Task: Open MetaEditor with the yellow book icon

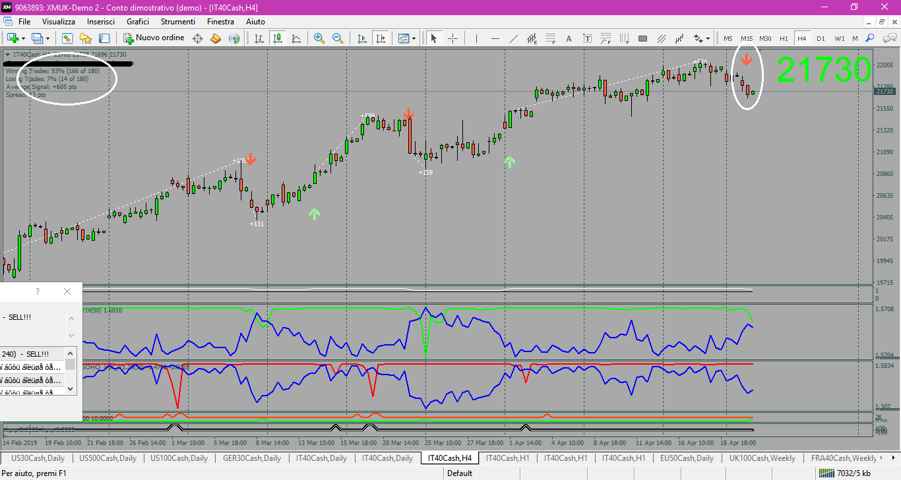Action: [216, 38]
